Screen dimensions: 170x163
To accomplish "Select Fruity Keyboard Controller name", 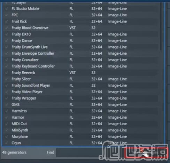I will (33, 66).
